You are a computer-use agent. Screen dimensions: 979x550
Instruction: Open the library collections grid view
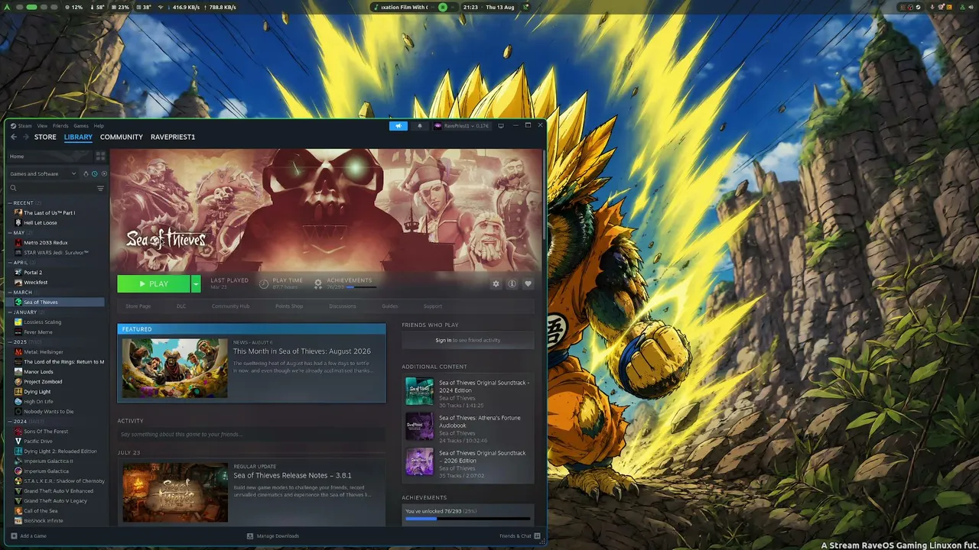tap(100, 156)
